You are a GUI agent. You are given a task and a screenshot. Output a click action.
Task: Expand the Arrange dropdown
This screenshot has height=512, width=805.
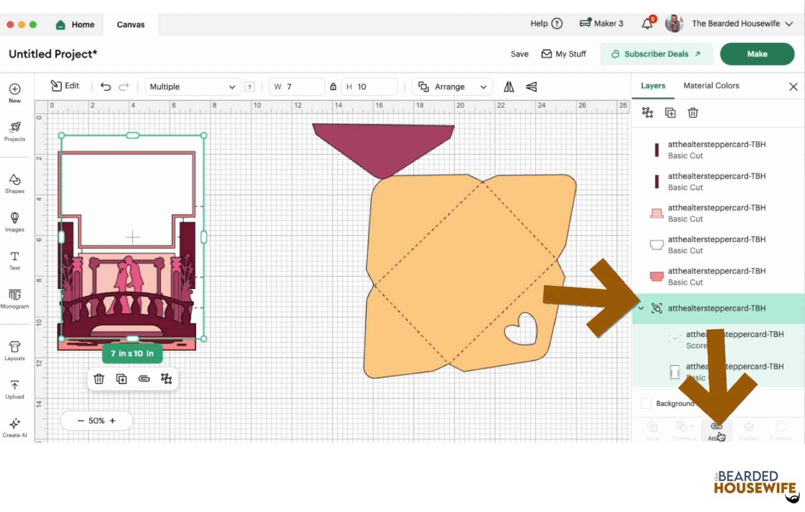[x=452, y=87]
